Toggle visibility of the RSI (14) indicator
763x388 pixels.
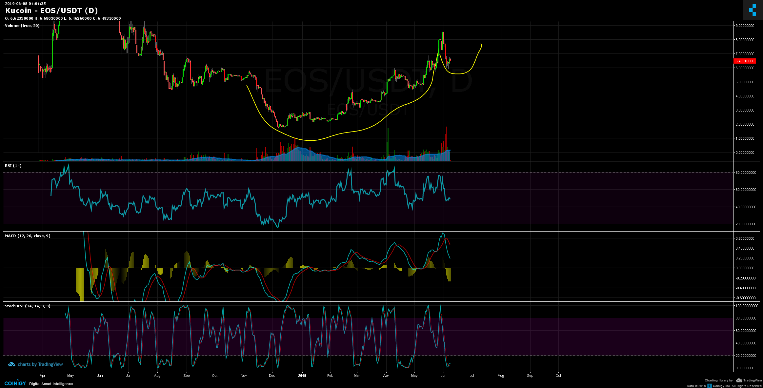click(x=13, y=166)
